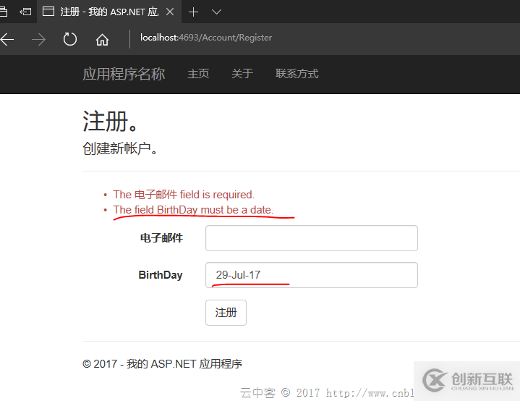This screenshot has height=401, width=520.
Task: Go to the 主页 nav link
Action: pos(198,74)
